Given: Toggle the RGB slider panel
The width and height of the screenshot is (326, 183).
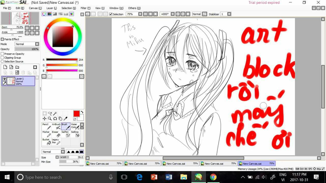Looking at the screenshot, I should click(49, 14).
